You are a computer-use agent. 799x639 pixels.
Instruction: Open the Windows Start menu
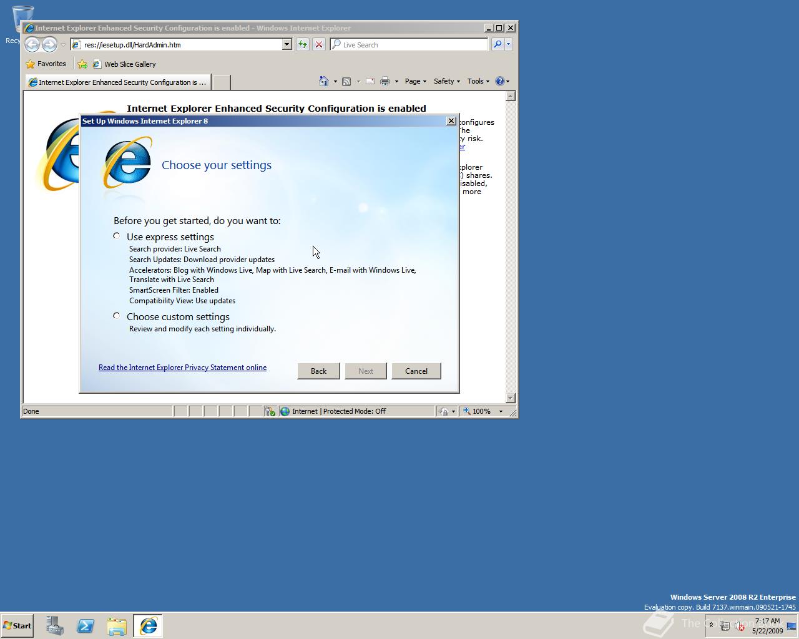(x=17, y=626)
